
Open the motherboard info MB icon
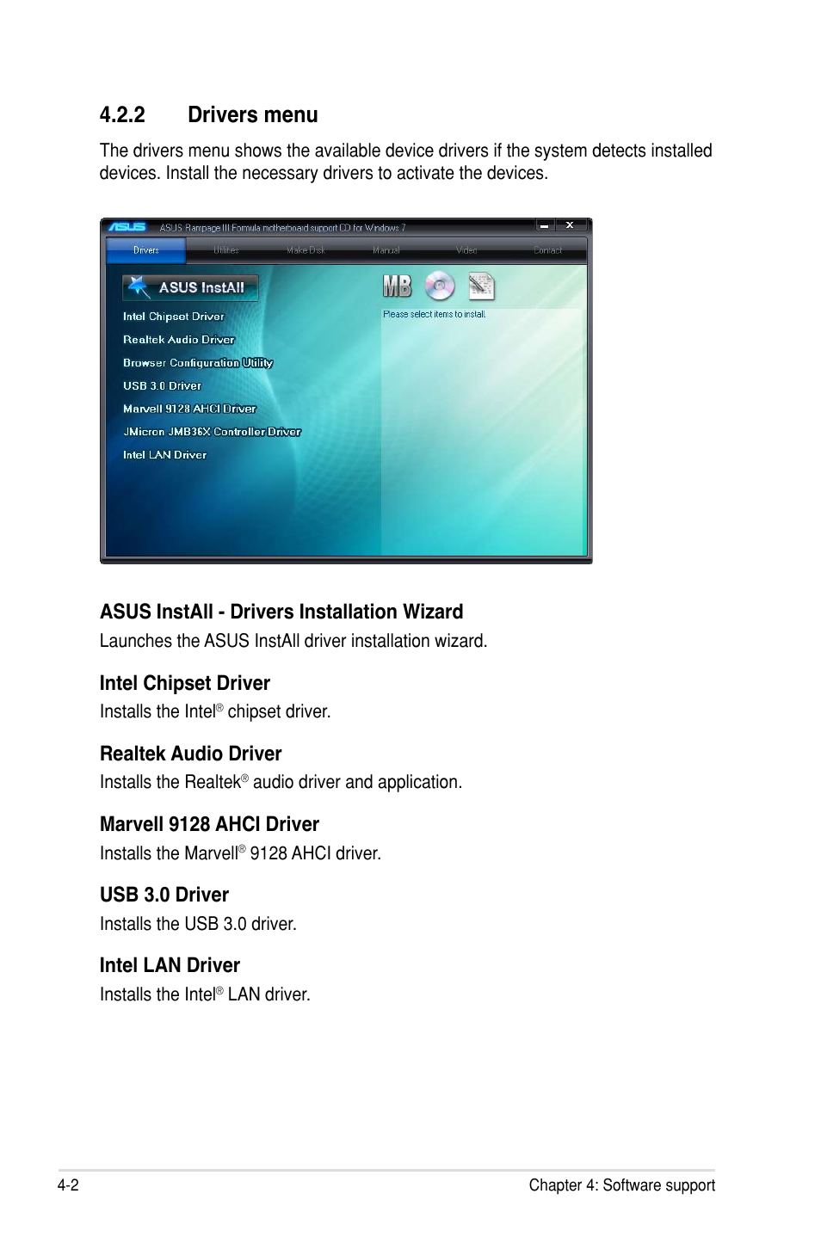(397, 286)
